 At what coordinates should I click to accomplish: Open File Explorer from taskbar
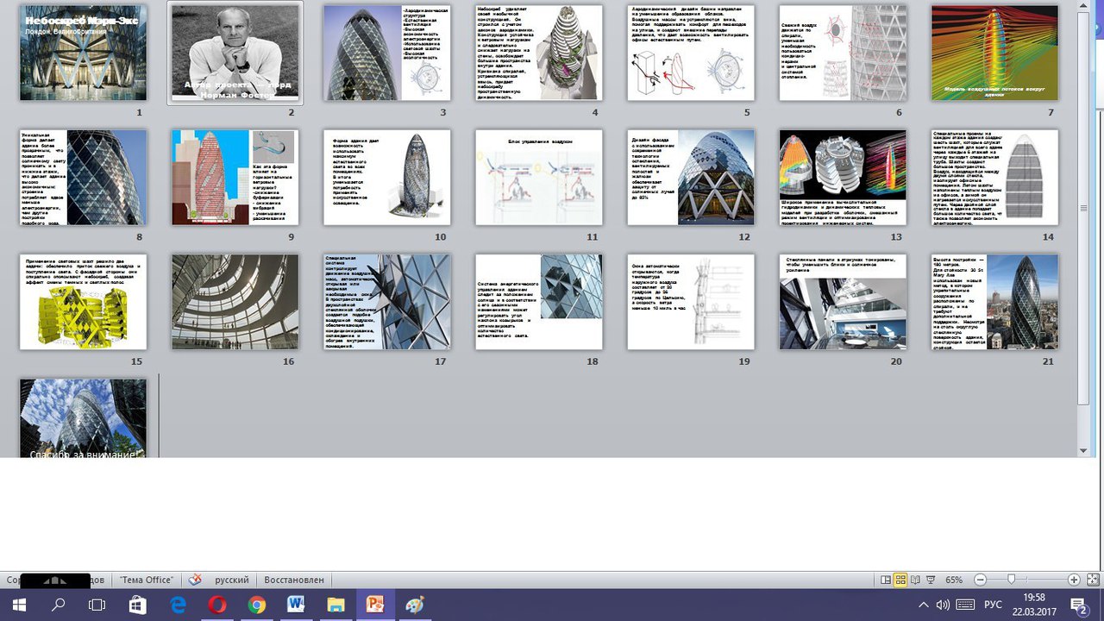336,605
